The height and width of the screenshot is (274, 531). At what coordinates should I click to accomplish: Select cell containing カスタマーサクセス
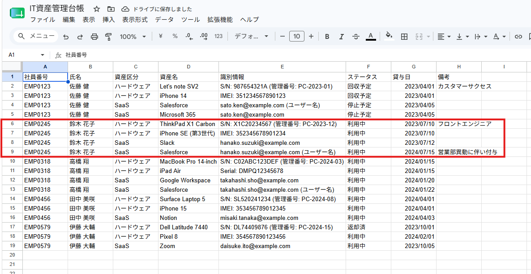click(x=459, y=86)
